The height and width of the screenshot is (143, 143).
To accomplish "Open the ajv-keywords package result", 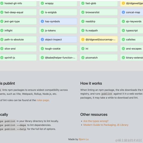I will pyautogui.click(x=132, y=21).
